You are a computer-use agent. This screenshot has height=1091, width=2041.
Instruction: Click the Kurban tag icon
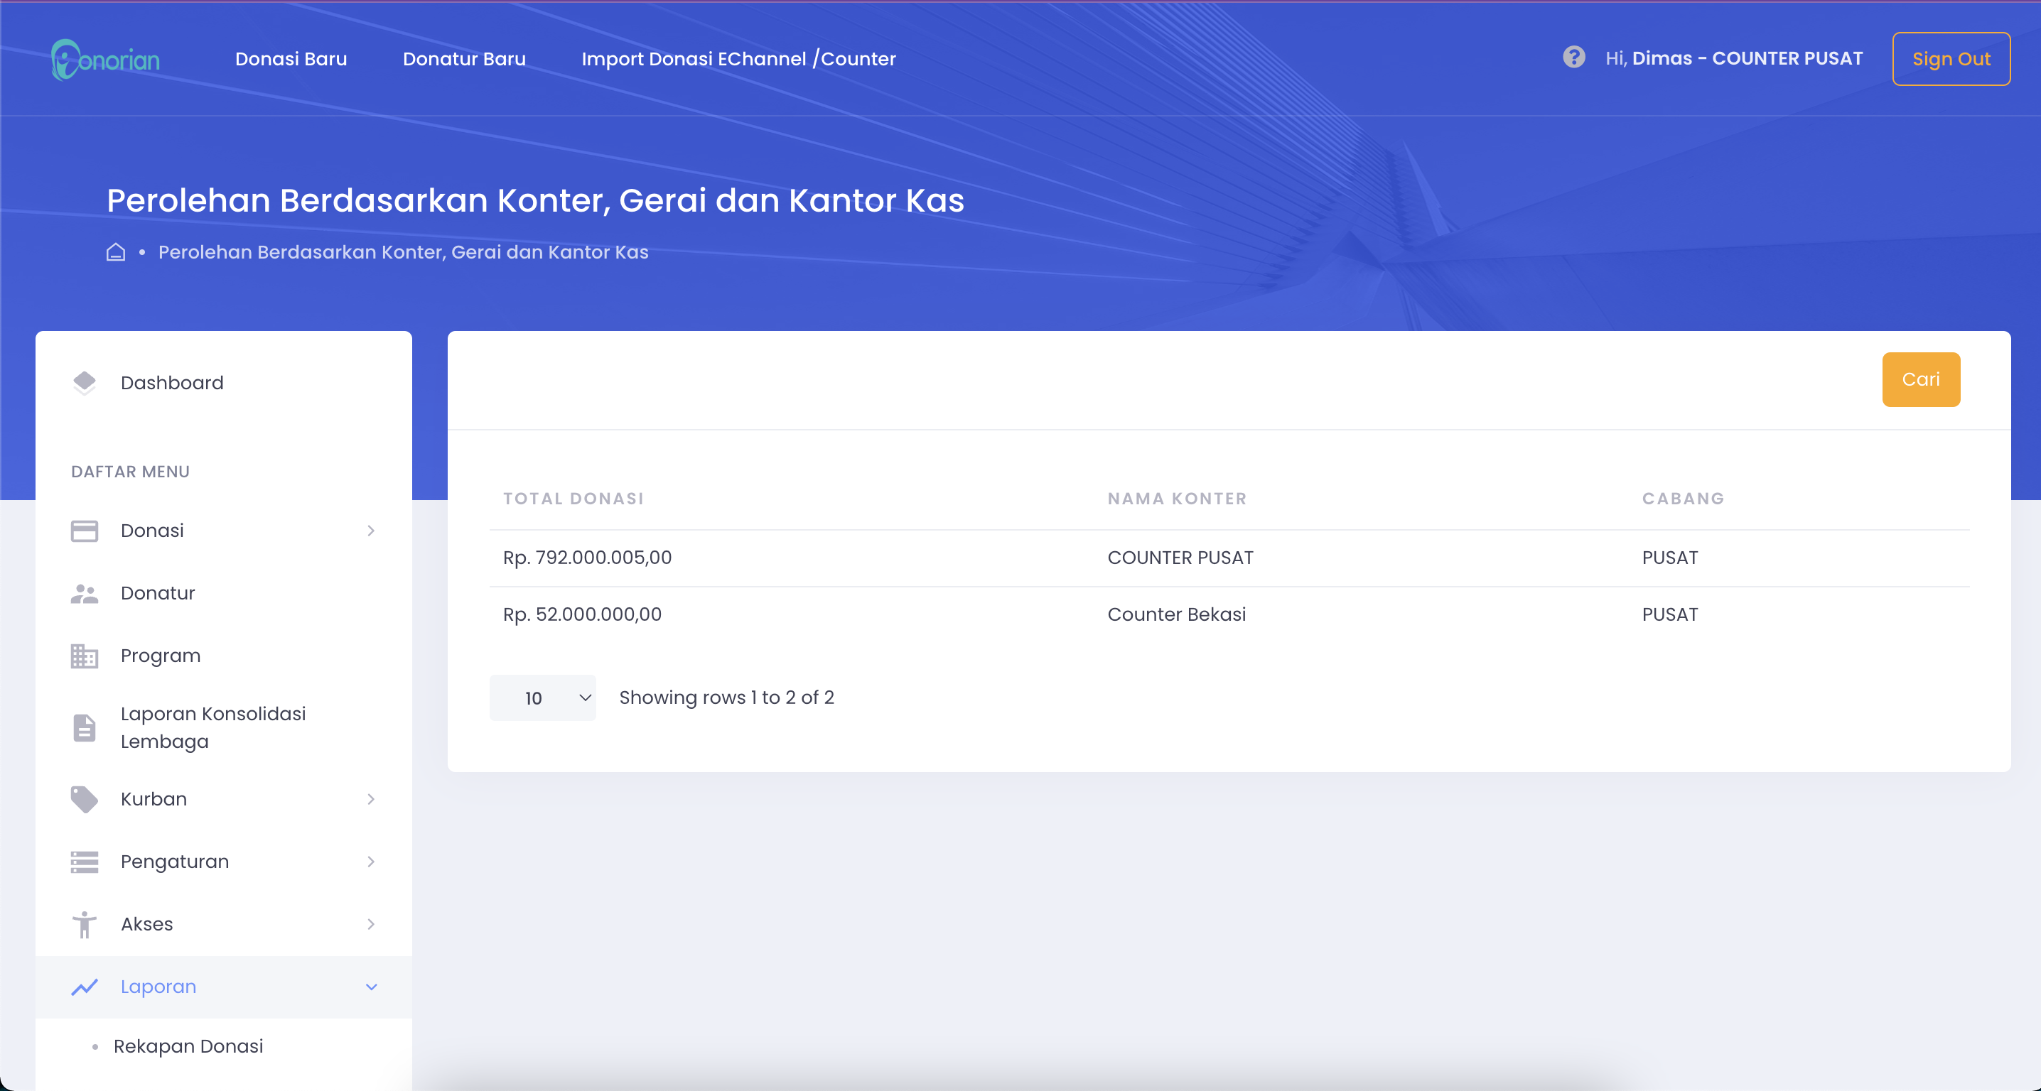[x=84, y=799]
